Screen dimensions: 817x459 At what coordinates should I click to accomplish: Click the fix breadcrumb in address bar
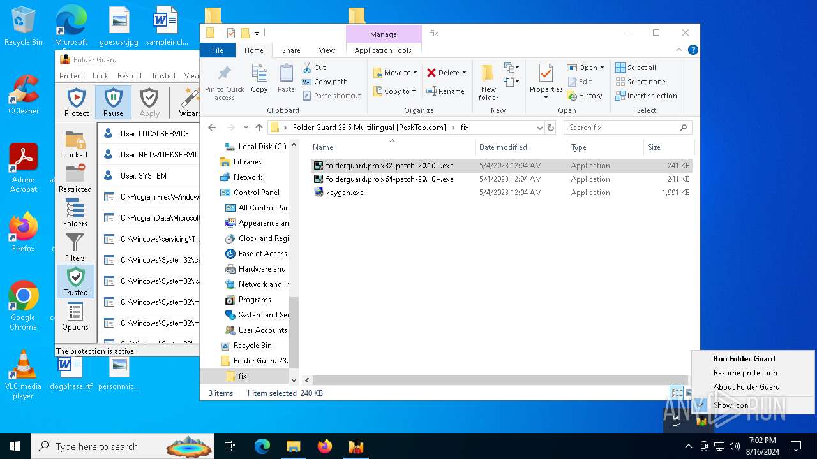click(465, 127)
